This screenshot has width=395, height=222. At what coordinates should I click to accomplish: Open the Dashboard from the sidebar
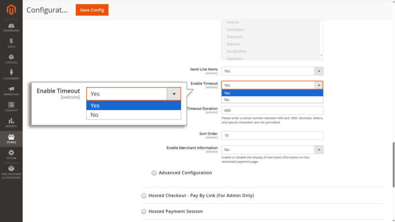(11, 26)
